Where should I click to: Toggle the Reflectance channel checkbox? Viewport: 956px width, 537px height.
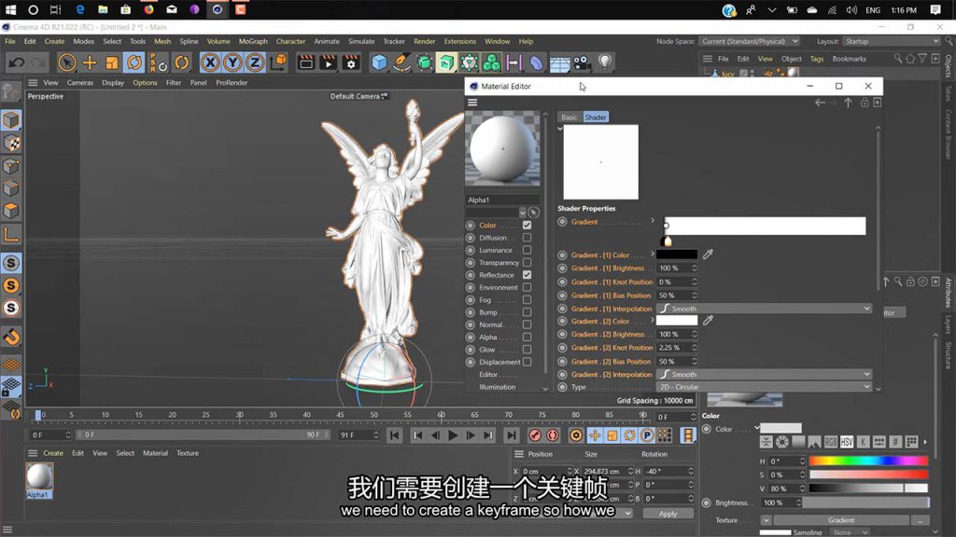(527, 275)
